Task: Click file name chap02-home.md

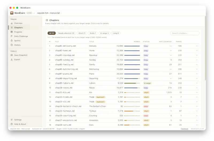Action: [63, 51]
